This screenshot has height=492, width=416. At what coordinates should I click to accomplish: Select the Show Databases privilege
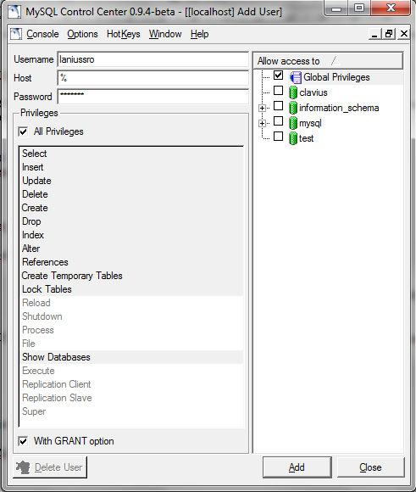pyautogui.click(x=131, y=357)
